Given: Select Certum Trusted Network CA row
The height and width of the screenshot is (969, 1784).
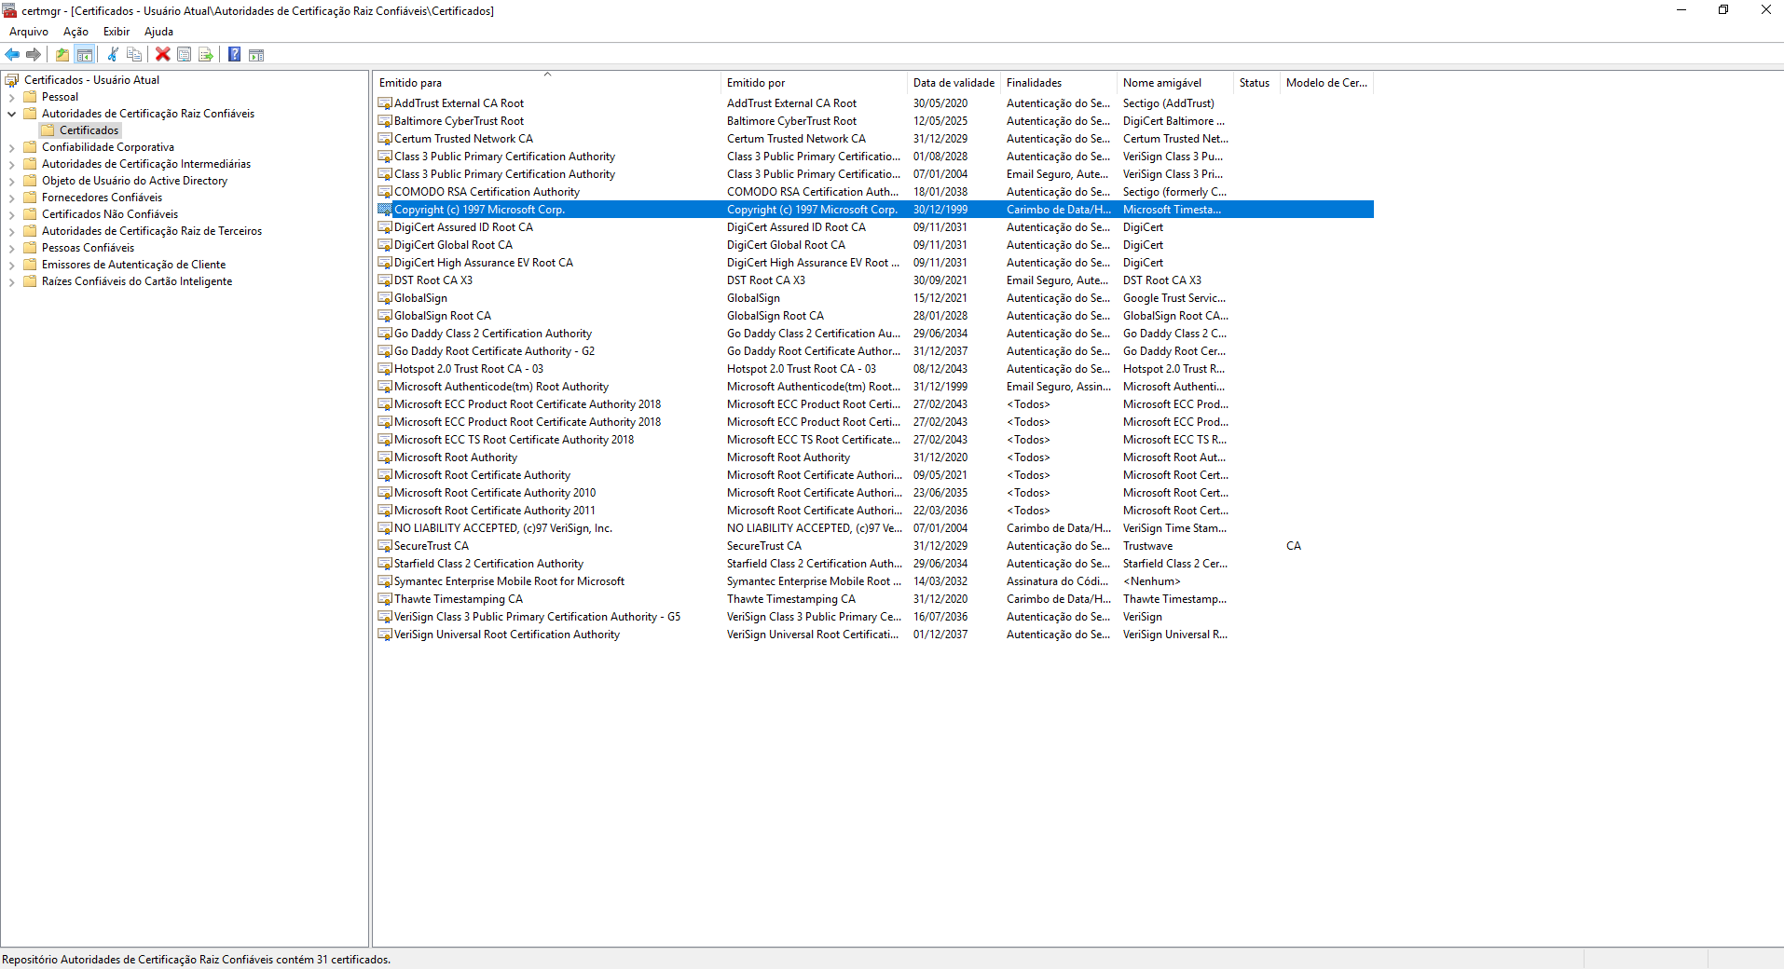Looking at the screenshot, I should click(x=874, y=139).
